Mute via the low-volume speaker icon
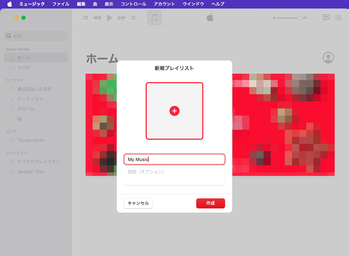Image resolution: width=349 pixels, height=256 pixels. tap(274, 18)
